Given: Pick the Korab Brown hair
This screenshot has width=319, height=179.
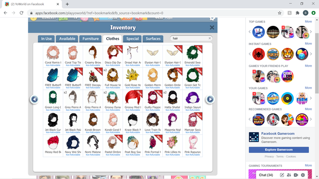Looking at the screenshot, I should (x=93, y=123).
